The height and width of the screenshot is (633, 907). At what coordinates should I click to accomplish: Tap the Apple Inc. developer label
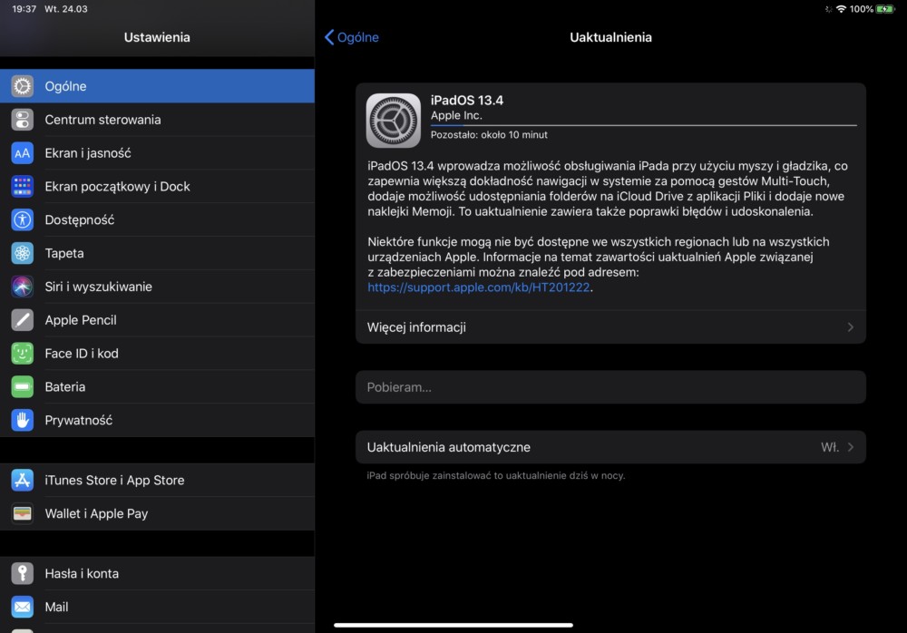pos(456,115)
